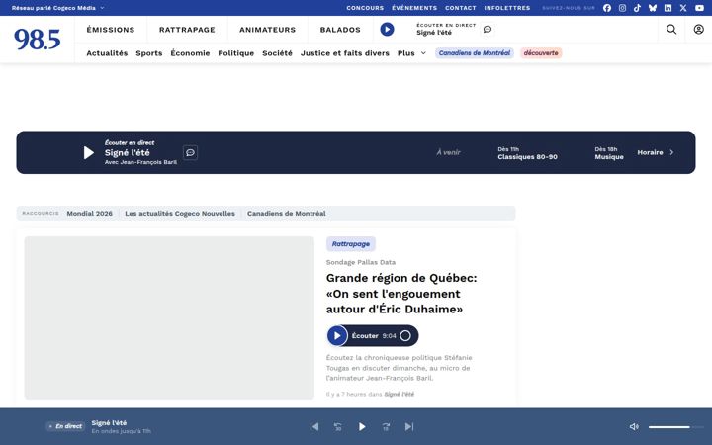Click the Canadiens de Montréal tag pill
Screen dimensions: 712x445
pos(475,53)
